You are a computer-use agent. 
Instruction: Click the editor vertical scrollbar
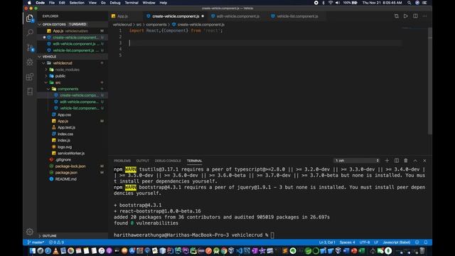pyautogui.click(x=429, y=80)
